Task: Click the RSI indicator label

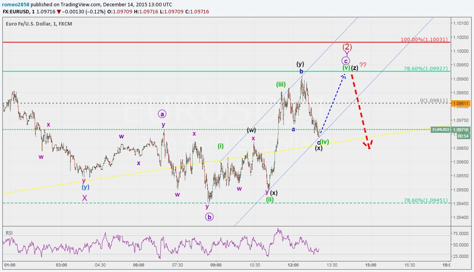Action: click(x=9, y=233)
